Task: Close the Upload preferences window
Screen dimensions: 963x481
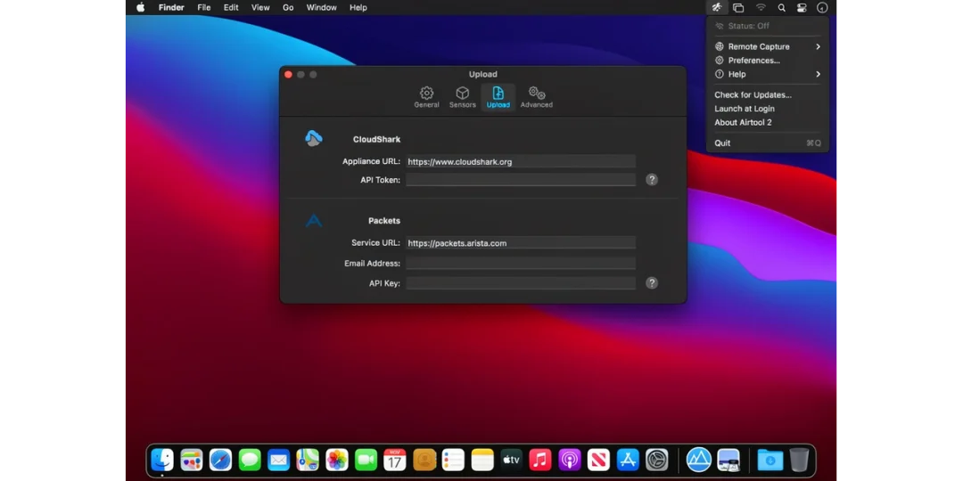Action: pyautogui.click(x=288, y=74)
